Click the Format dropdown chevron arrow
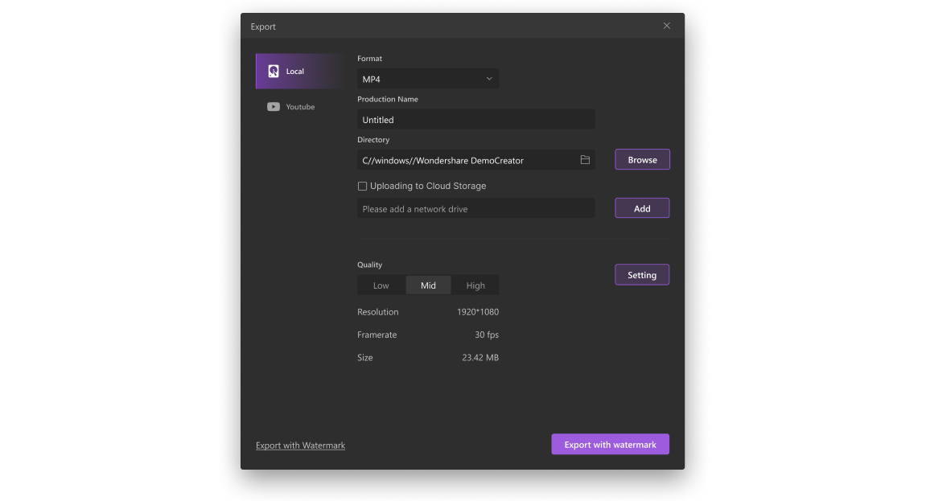This screenshot has width=926, height=501. (489, 79)
